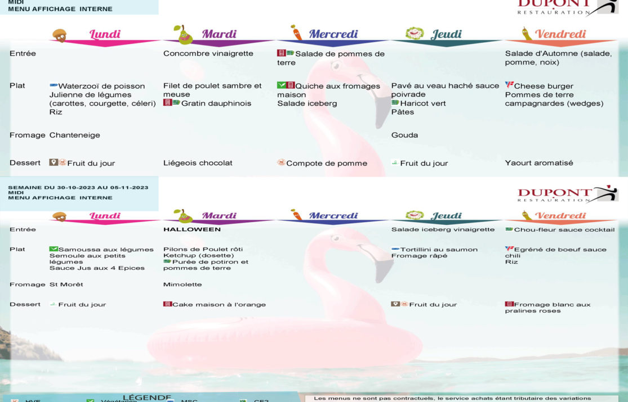
Task: Click 'Ketchup (dosette)'
Action: click(x=199, y=255)
